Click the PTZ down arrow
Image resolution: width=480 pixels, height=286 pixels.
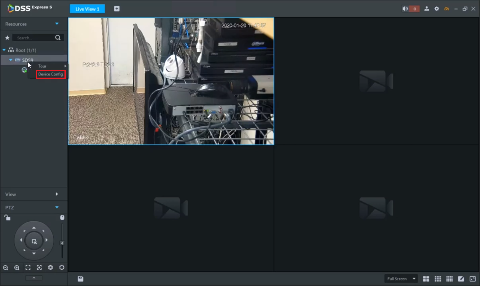[34, 253]
